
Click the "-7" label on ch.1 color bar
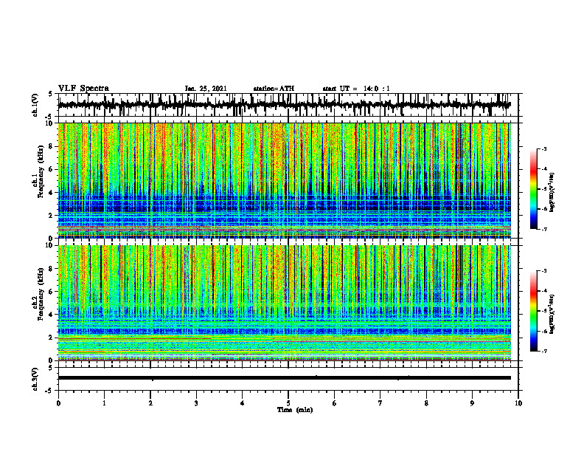coord(544,229)
